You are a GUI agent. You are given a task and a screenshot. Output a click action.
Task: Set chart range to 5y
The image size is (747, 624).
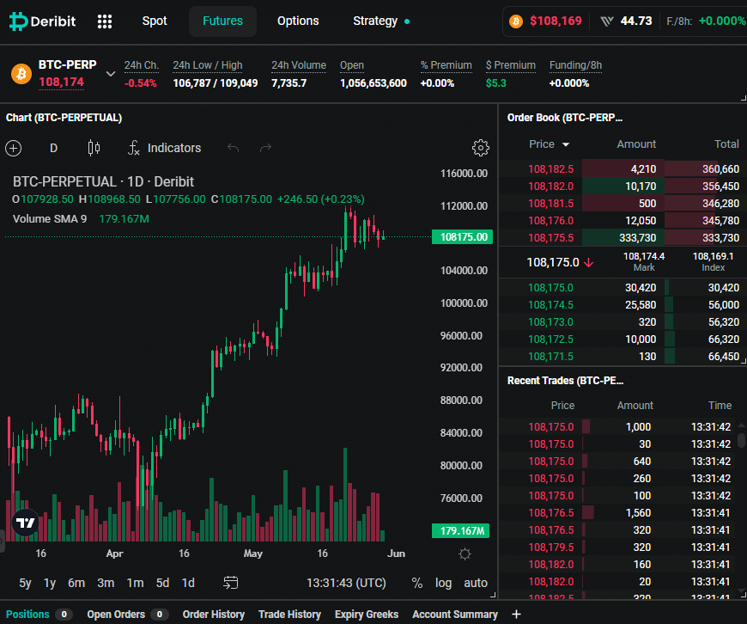[x=25, y=583]
